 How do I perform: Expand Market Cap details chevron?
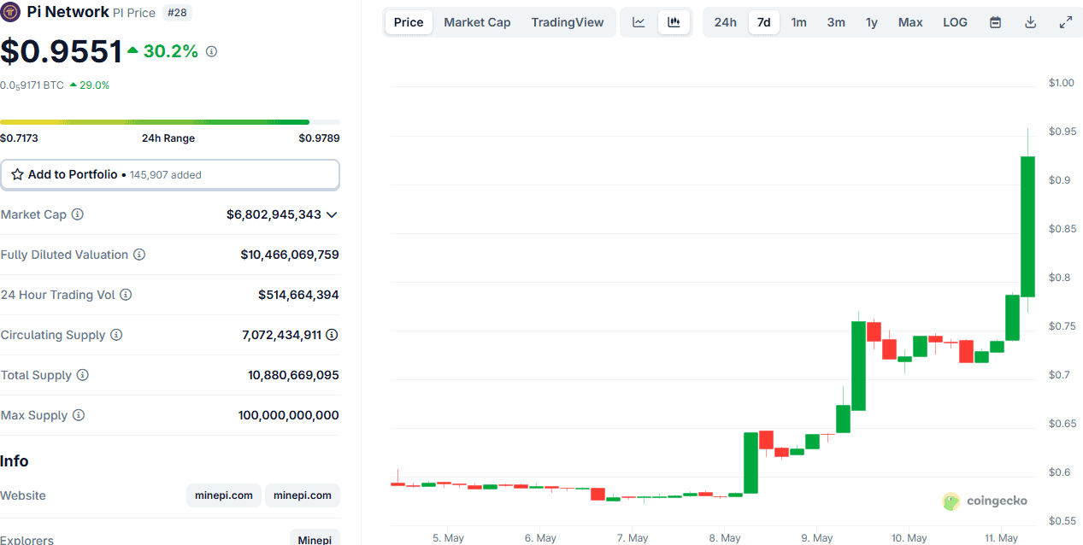[x=332, y=214]
